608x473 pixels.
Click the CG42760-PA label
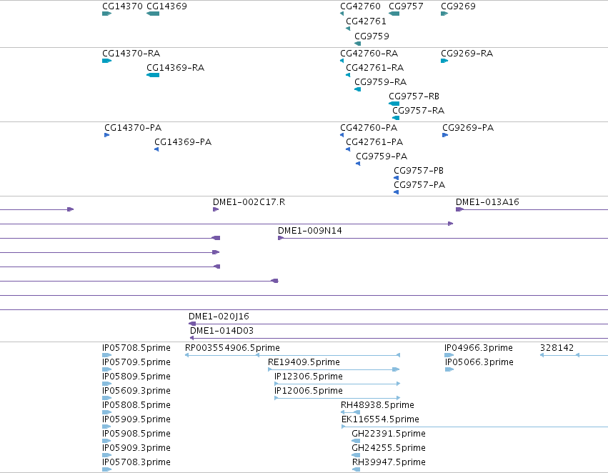(369, 128)
